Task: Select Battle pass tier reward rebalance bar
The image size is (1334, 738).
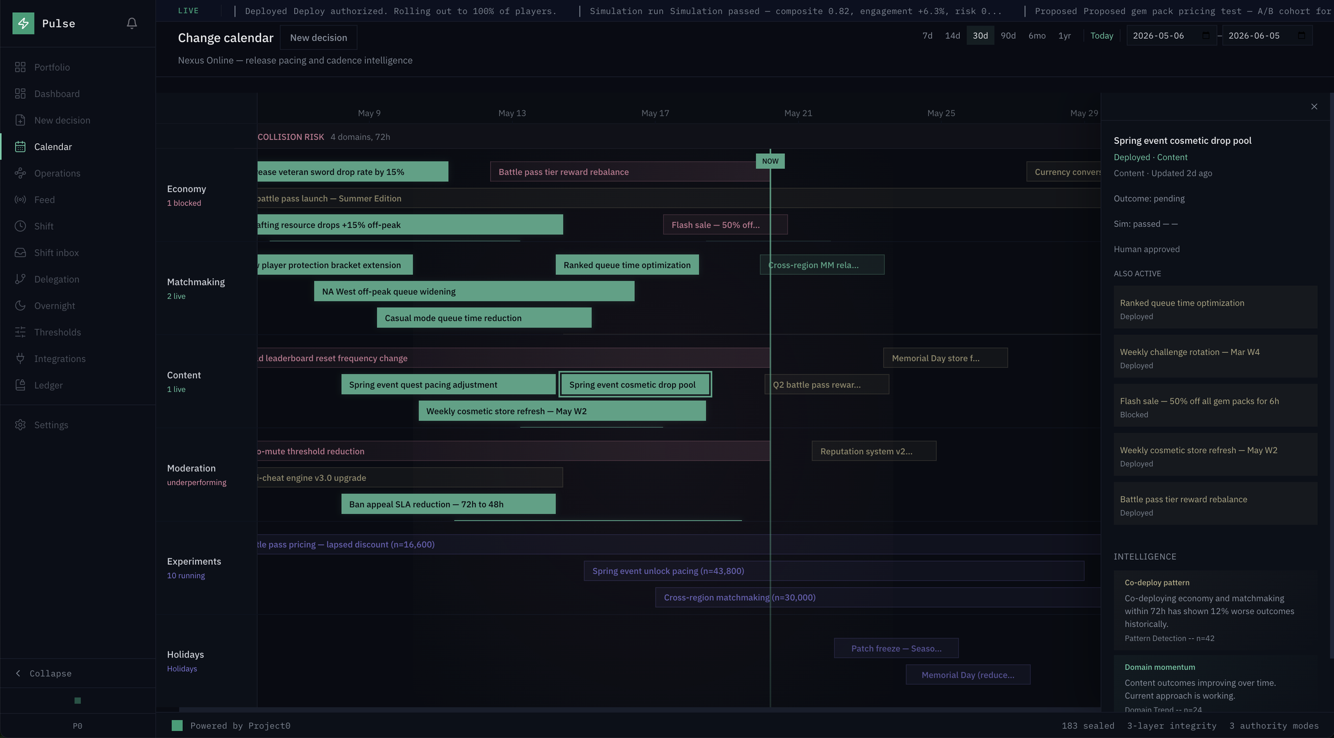Action: tap(630, 172)
